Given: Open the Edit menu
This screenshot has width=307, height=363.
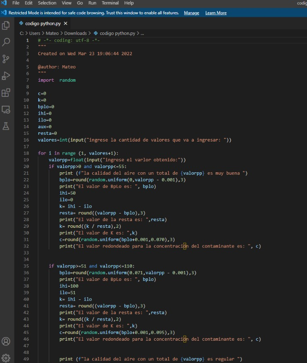Looking at the screenshot, I should pos(29,3).
